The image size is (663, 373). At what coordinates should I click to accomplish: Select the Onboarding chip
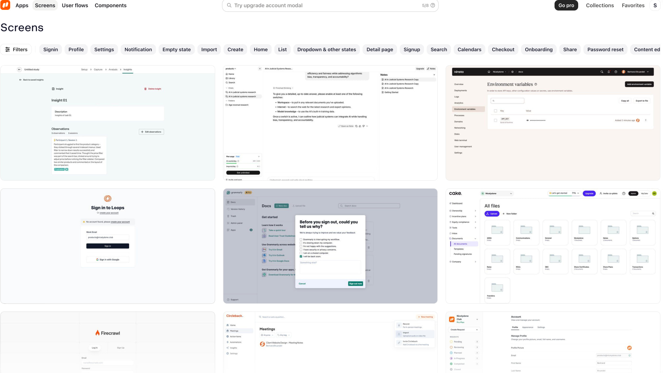click(538, 49)
